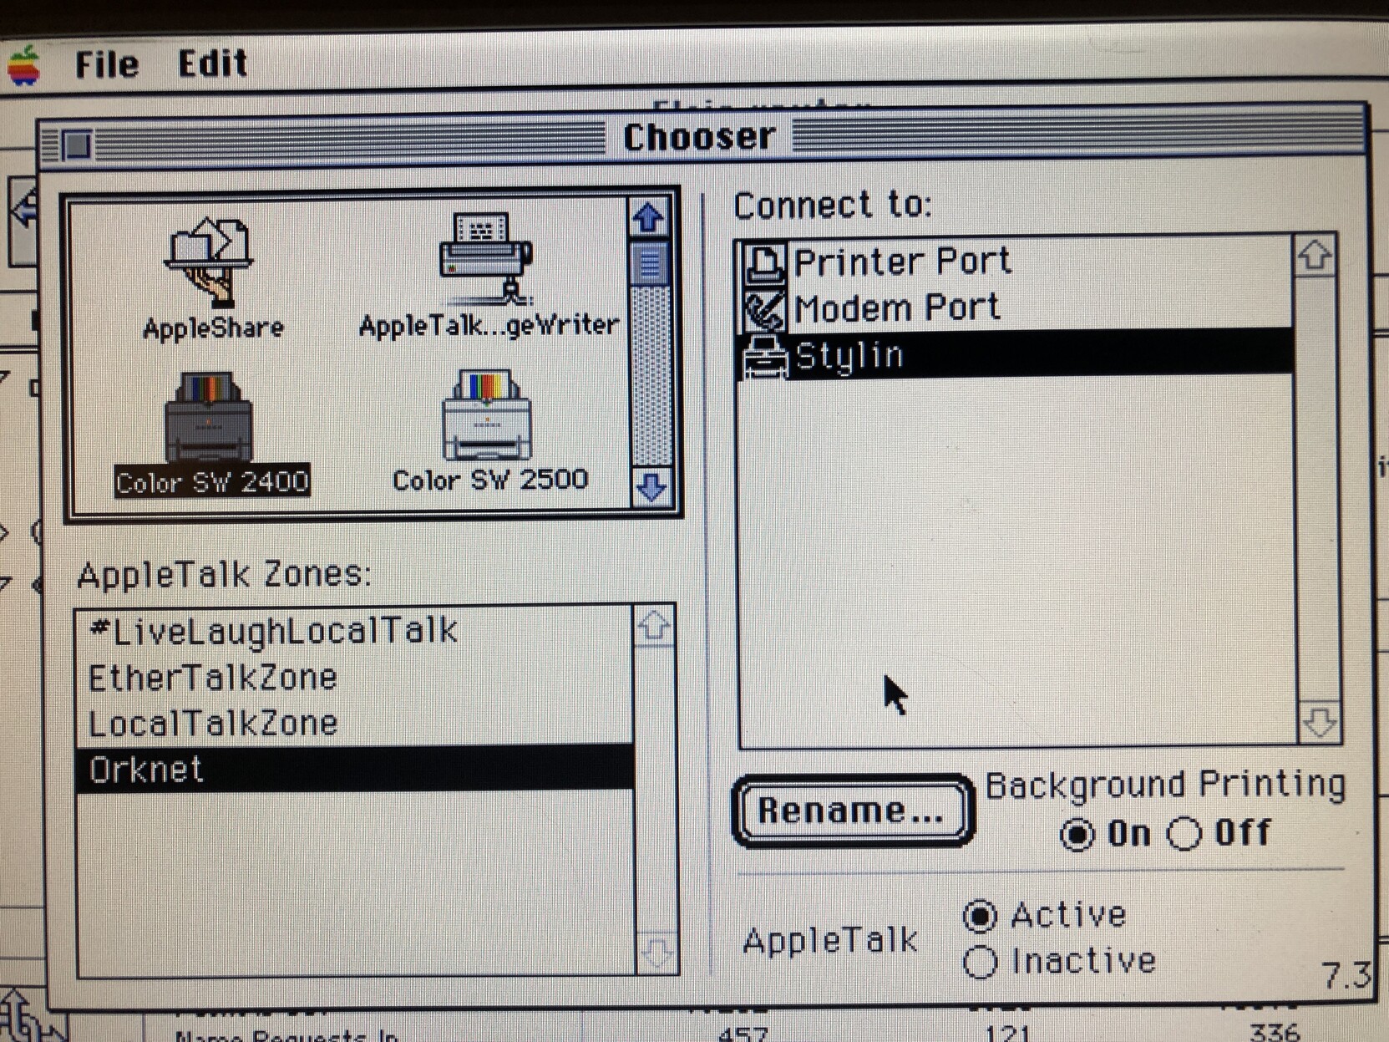Click the Chooser window close box
This screenshot has width=1389, height=1042.
coord(77,145)
